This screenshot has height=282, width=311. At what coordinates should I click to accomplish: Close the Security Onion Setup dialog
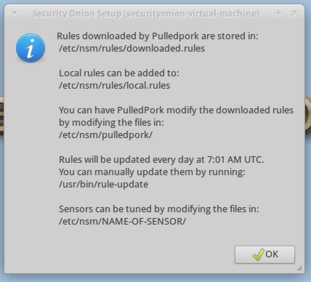pyautogui.click(x=294, y=14)
